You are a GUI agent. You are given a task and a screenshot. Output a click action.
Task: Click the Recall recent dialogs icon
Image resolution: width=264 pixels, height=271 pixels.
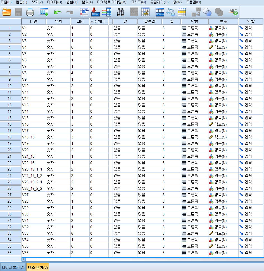pos(44,12)
